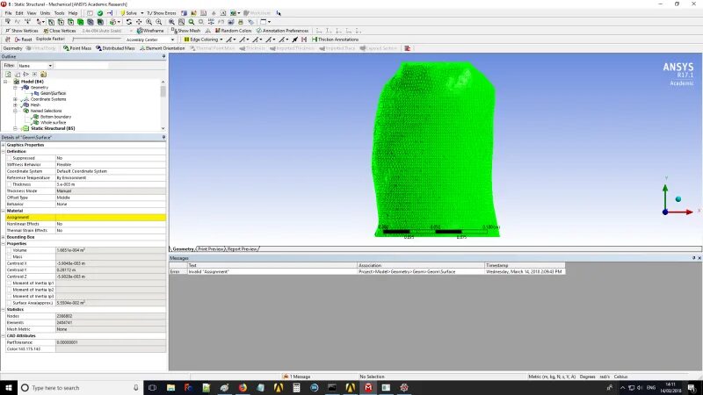This screenshot has width=703, height=395.
Task: Expand the Coordinate Systems node
Action: click(15, 99)
